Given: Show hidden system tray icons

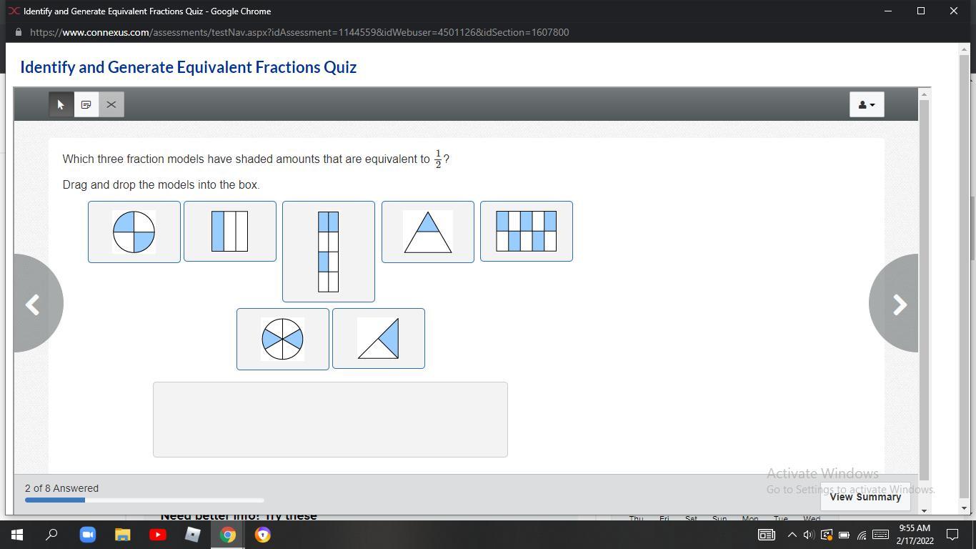Looking at the screenshot, I should (792, 535).
